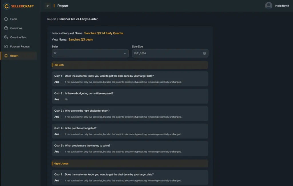Select the Phil lesh seller section header
Viewport: 293px width, 186px height.
tap(130, 65)
